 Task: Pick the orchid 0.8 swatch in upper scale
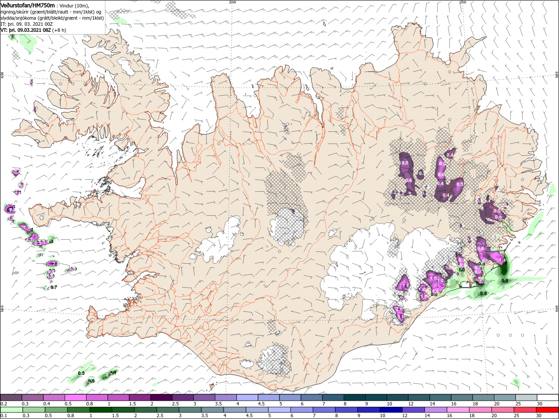click(x=97, y=398)
